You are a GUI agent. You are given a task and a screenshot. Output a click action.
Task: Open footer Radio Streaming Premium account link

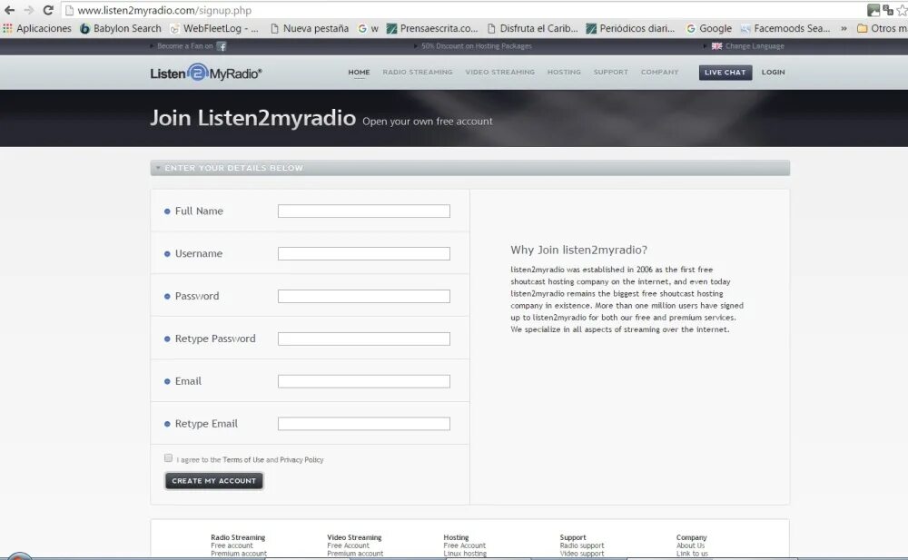[239, 554]
